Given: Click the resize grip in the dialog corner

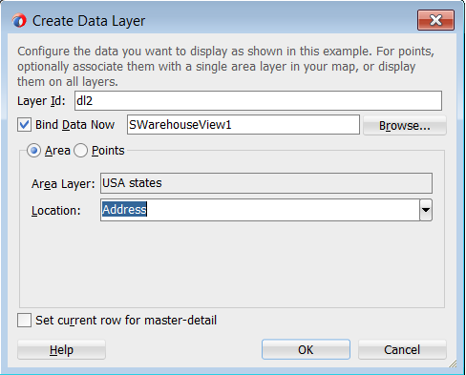Looking at the screenshot, I should point(453,364).
